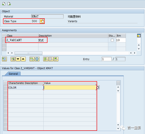Image resolution: width=145 pixels, height=134 pixels.
Task: Click the position/select entry icon in assignments toolbar
Action: coord(4,59)
